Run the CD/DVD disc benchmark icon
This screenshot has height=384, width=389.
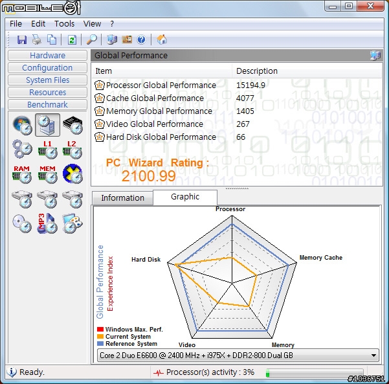pos(22,223)
